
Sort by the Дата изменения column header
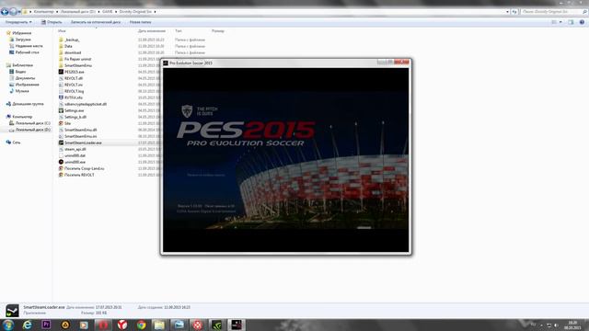[x=152, y=31]
